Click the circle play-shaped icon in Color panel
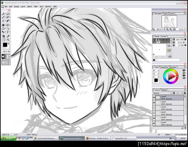Image resolution: width=188 pixels, height=147 pixels. point(184,73)
